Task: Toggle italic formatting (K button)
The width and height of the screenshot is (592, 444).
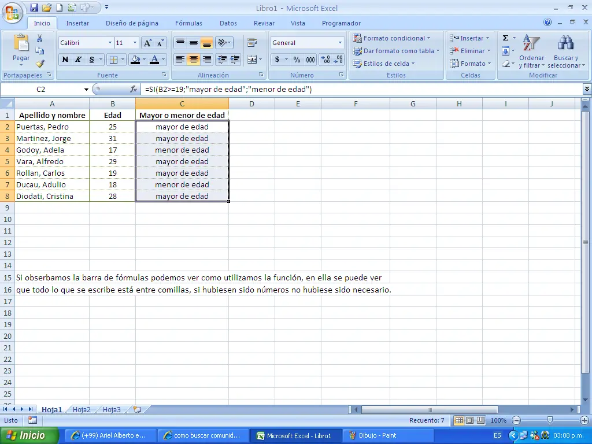Action: [79, 60]
